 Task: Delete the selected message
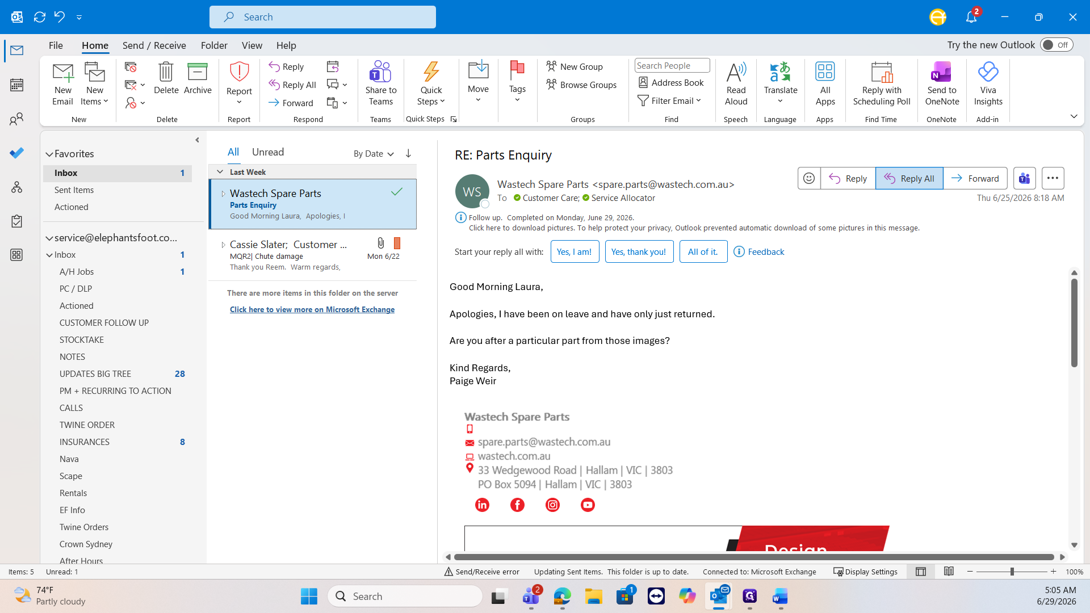[166, 78]
